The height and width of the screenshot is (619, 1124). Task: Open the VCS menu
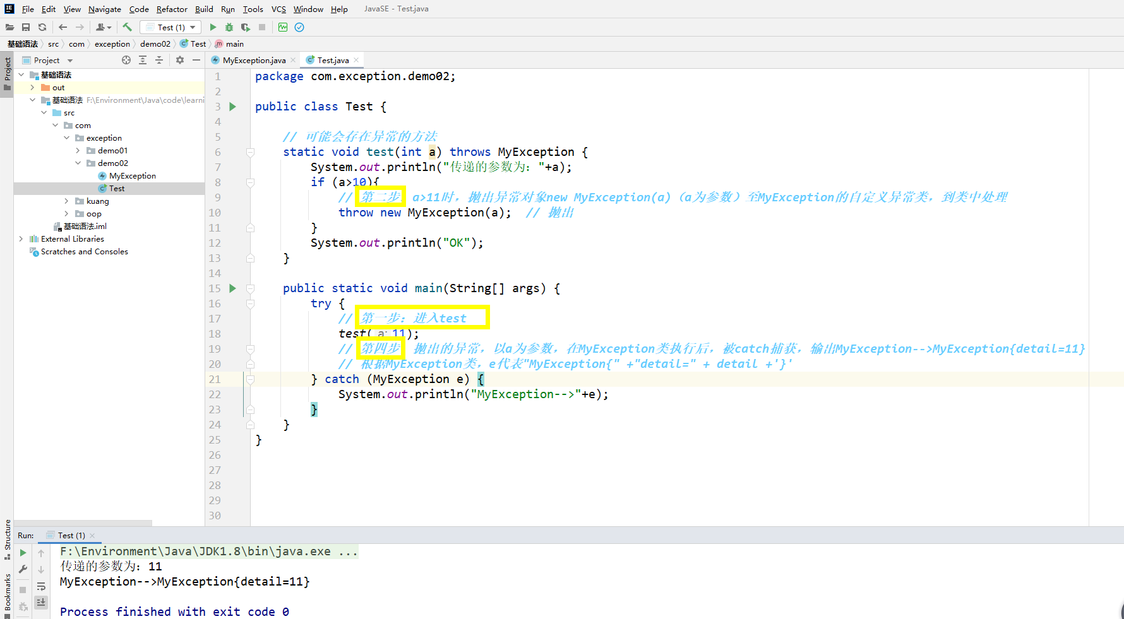(278, 9)
